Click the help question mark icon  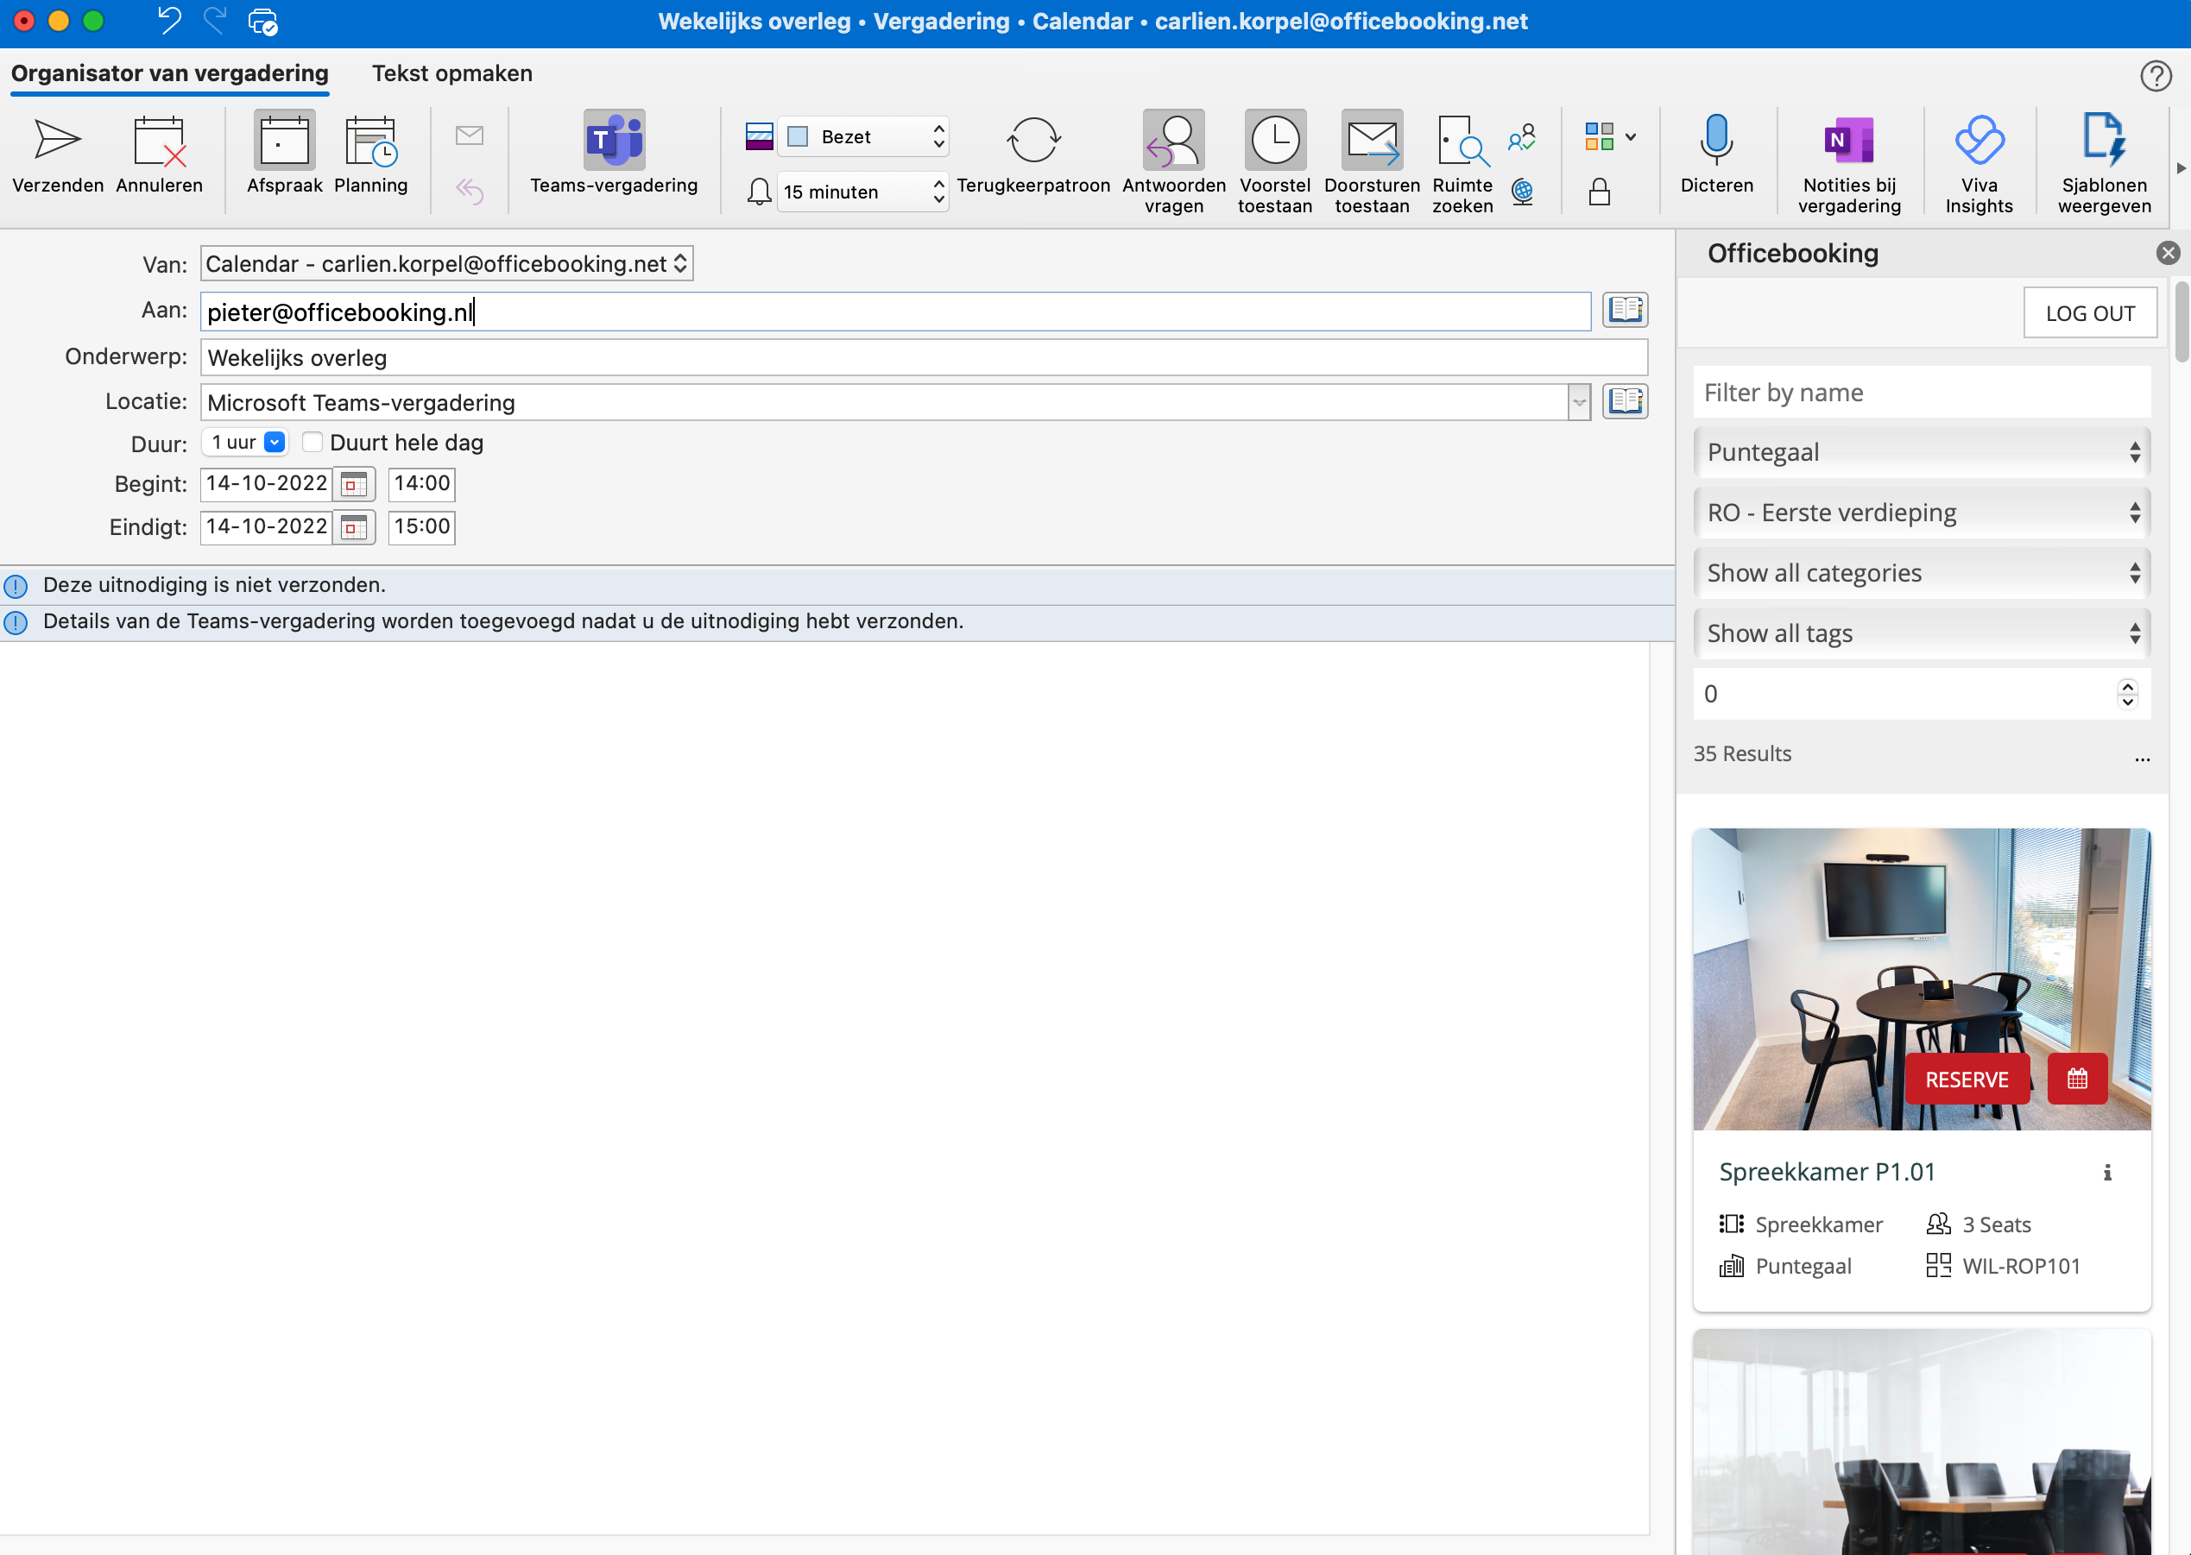pyautogui.click(x=2156, y=76)
